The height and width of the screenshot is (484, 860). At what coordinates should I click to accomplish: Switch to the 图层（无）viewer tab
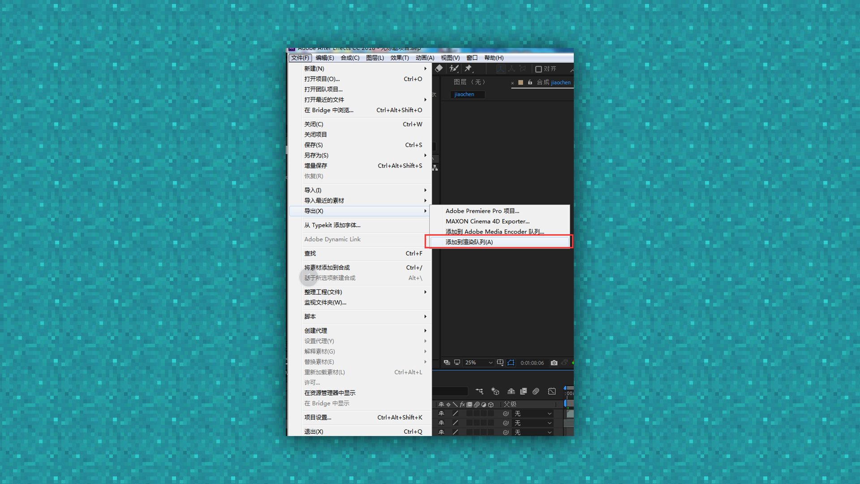click(x=469, y=82)
